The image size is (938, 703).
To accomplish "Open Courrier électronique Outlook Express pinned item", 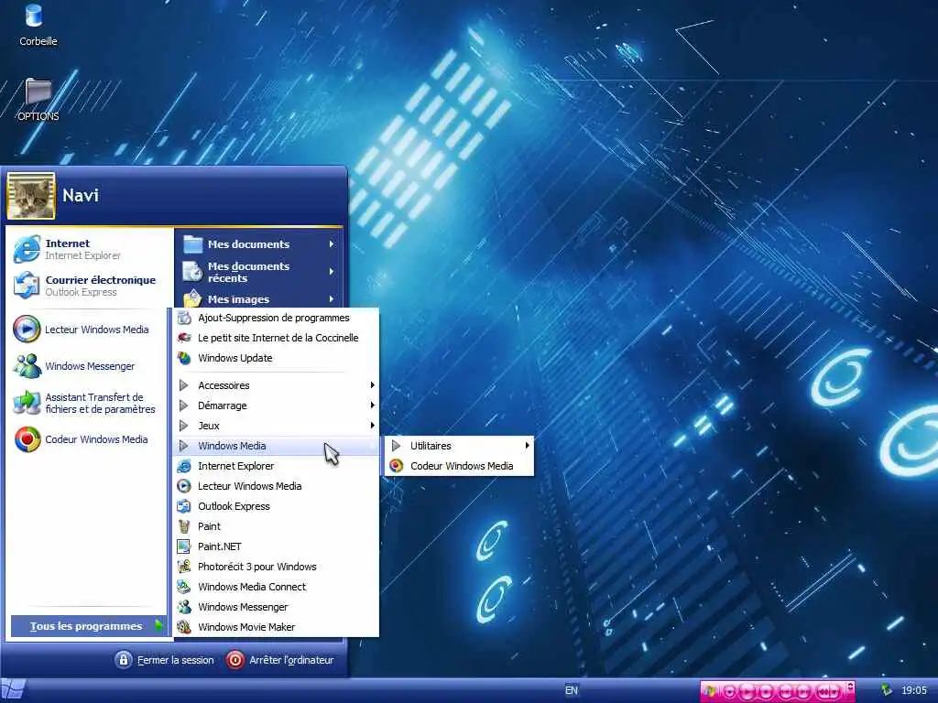I will point(87,286).
